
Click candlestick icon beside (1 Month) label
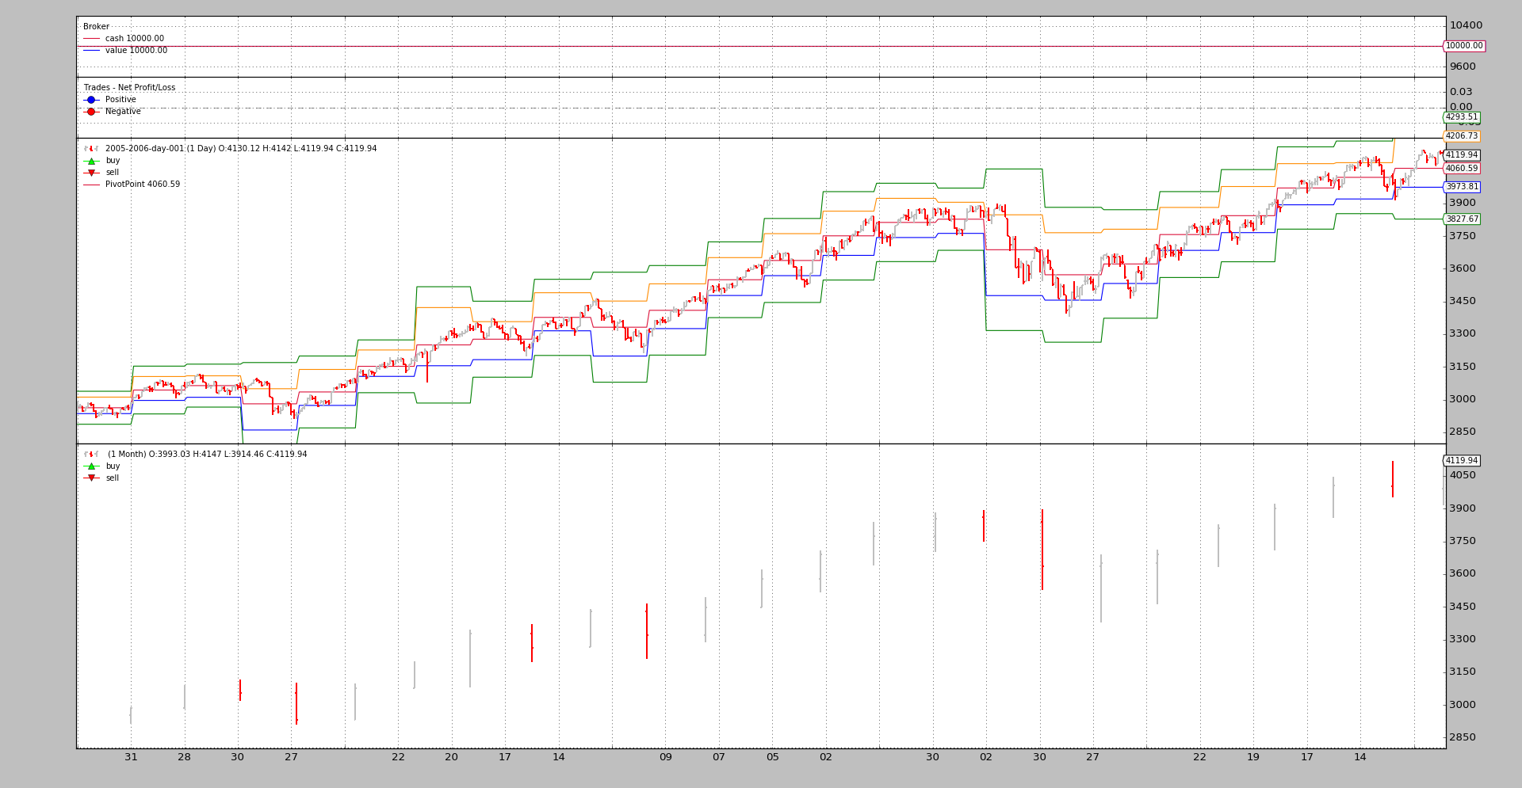[91, 455]
